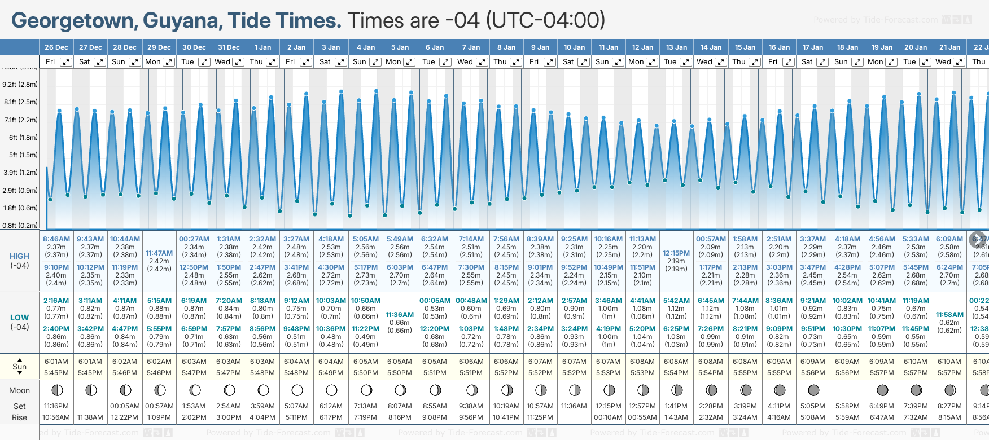This screenshot has height=440, width=989.
Task: Click expand icon beside Sun 28 Dec
Action: click(135, 62)
